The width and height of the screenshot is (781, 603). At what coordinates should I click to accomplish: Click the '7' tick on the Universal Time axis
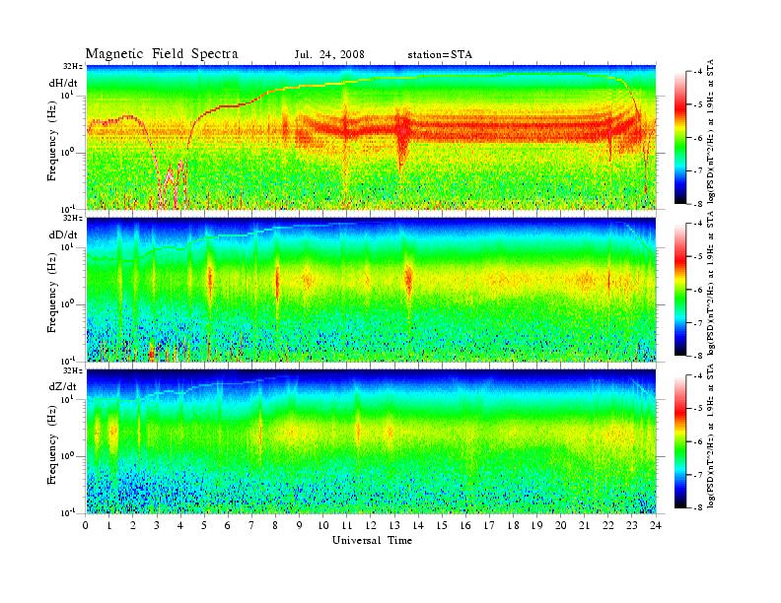click(251, 525)
